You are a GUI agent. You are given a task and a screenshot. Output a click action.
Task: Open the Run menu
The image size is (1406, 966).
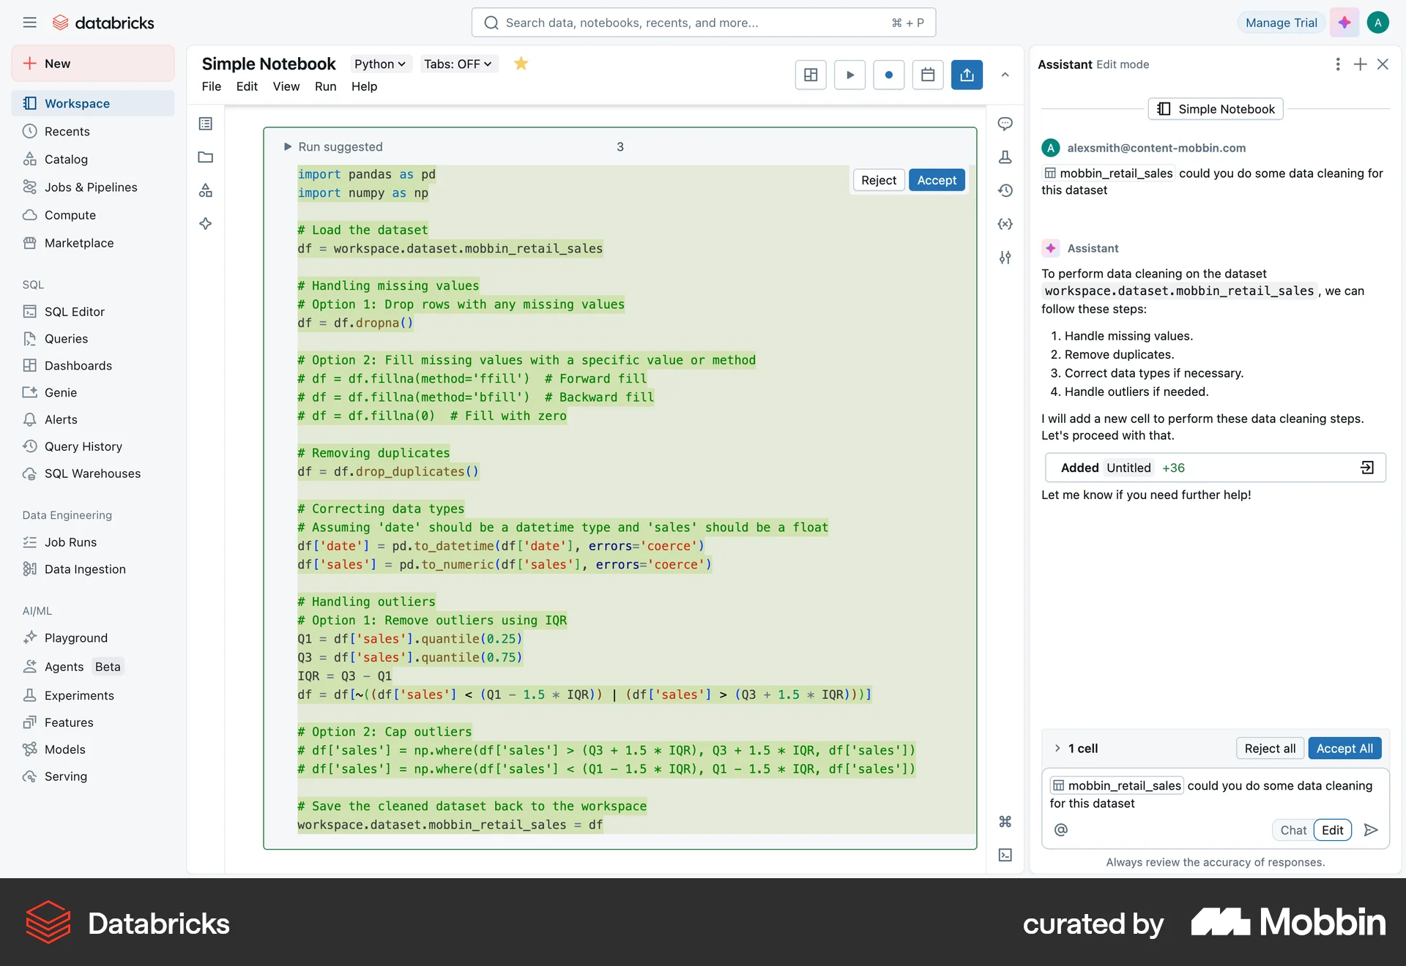(x=326, y=86)
